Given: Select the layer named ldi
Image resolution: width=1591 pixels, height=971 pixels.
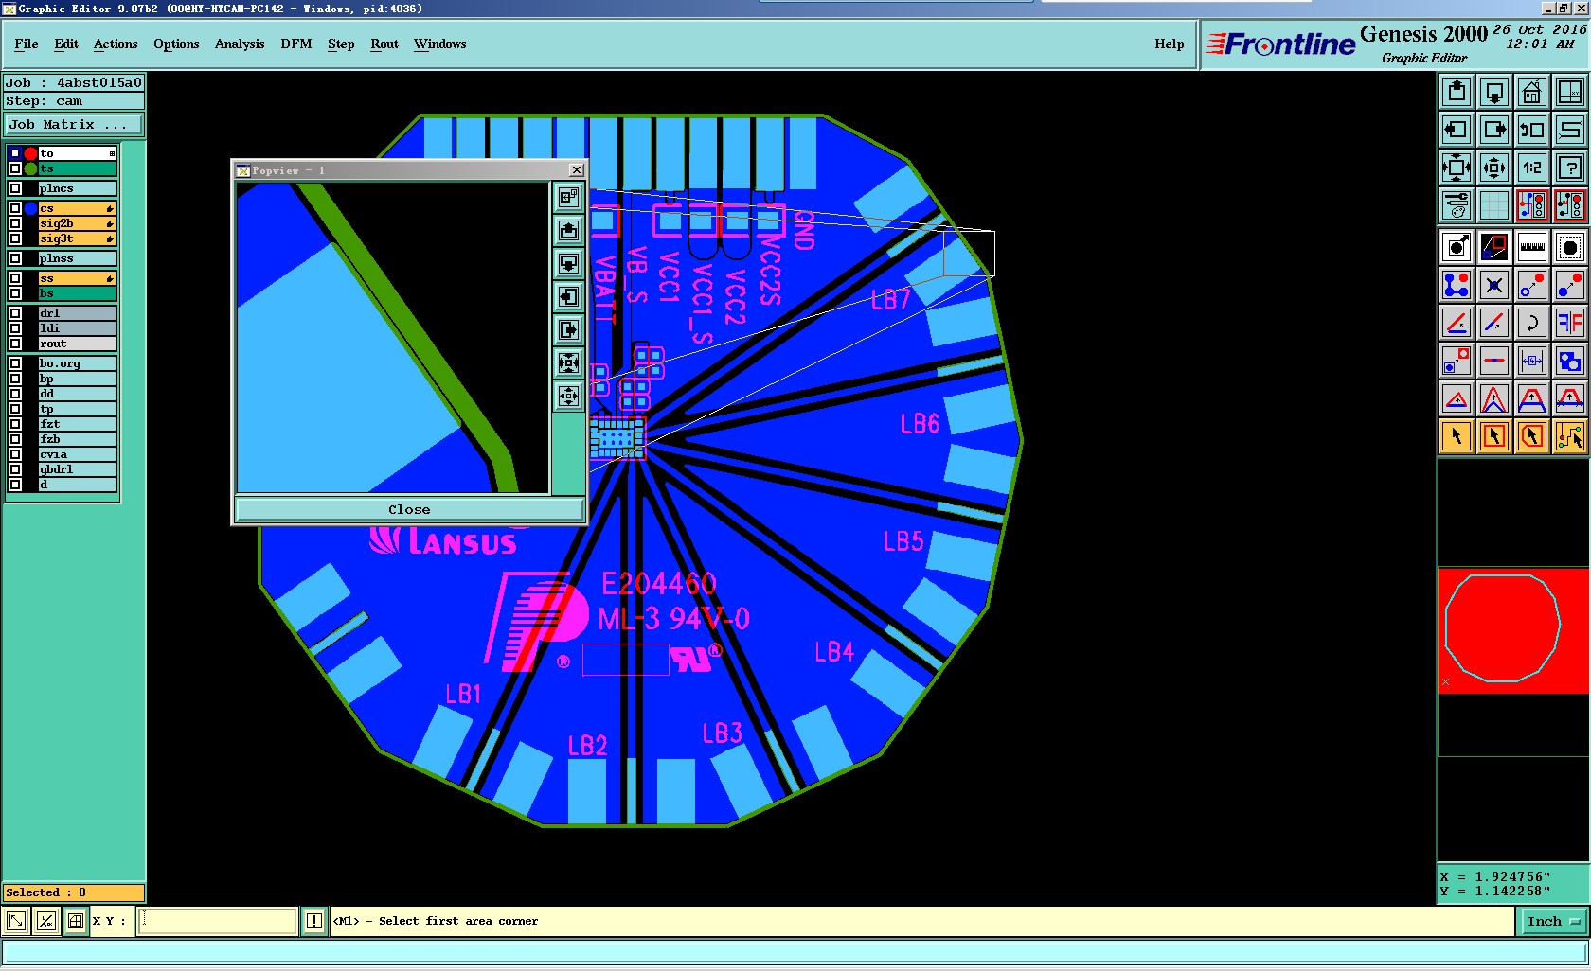Looking at the screenshot, I should click(77, 328).
